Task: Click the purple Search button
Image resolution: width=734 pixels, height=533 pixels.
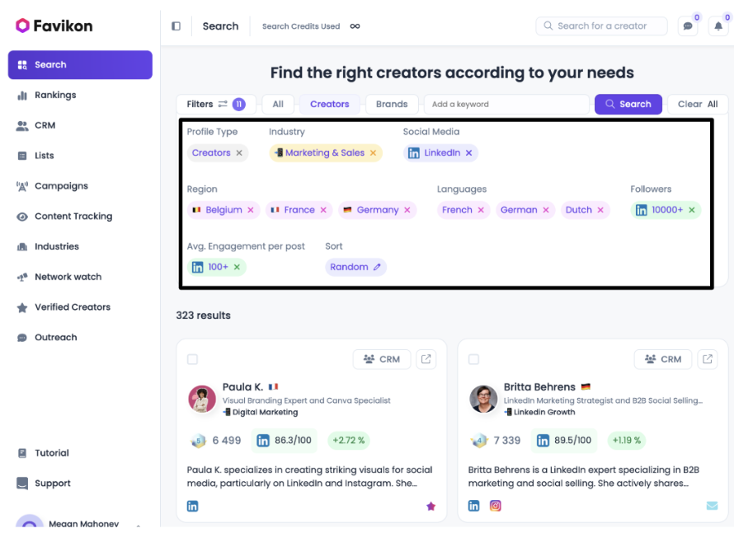Action: [628, 105]
